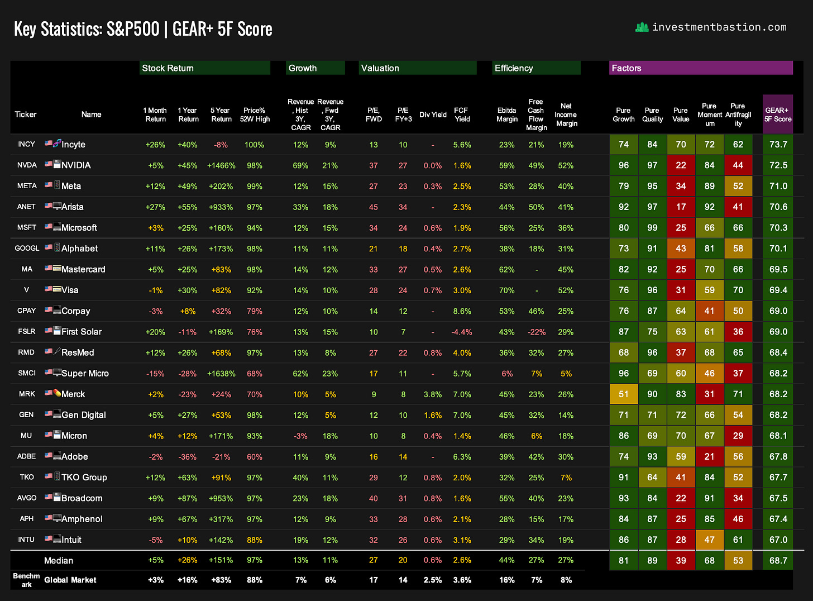Screen dimensions: 813x601
Task: Click the chip icon beside Micron
Action: pos(57,435)
